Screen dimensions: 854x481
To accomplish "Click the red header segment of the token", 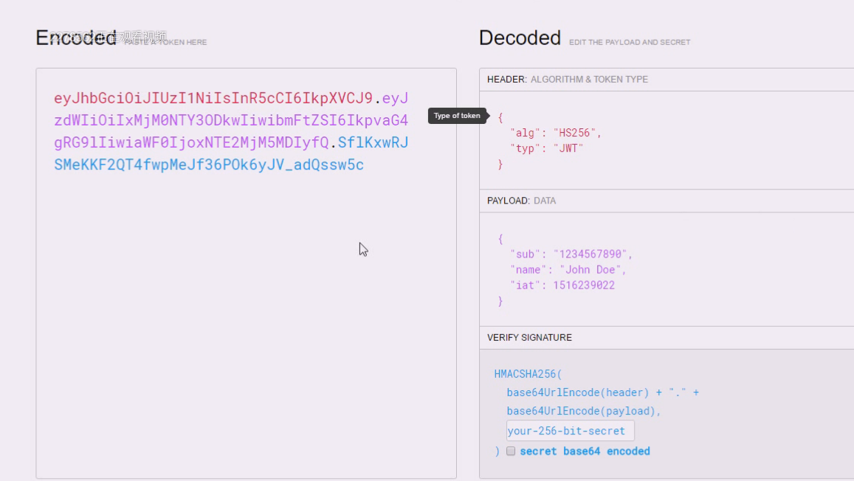I will [213, 98].
